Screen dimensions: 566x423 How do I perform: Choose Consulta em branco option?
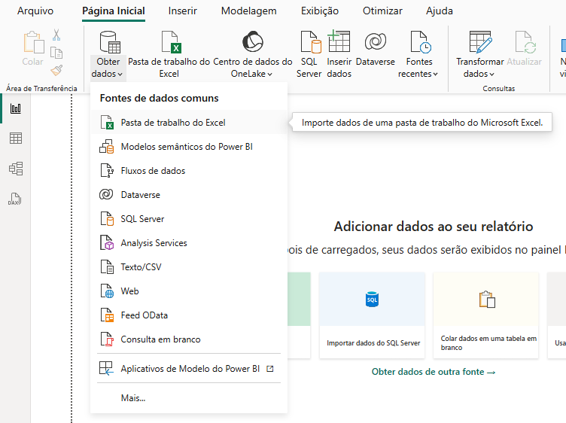[x=189, y=339]
